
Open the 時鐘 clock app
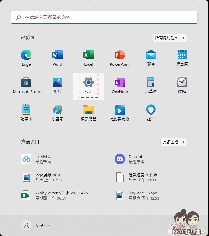coord(182,83)
